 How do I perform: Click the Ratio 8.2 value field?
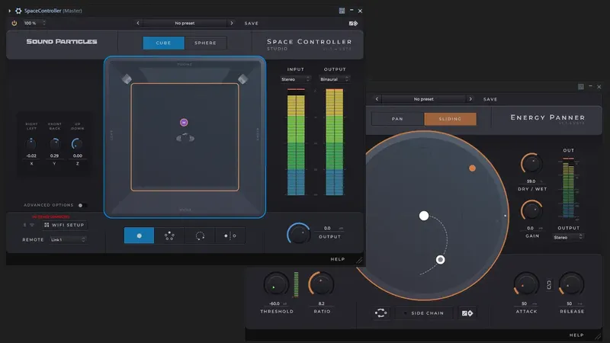click(321, 303)
